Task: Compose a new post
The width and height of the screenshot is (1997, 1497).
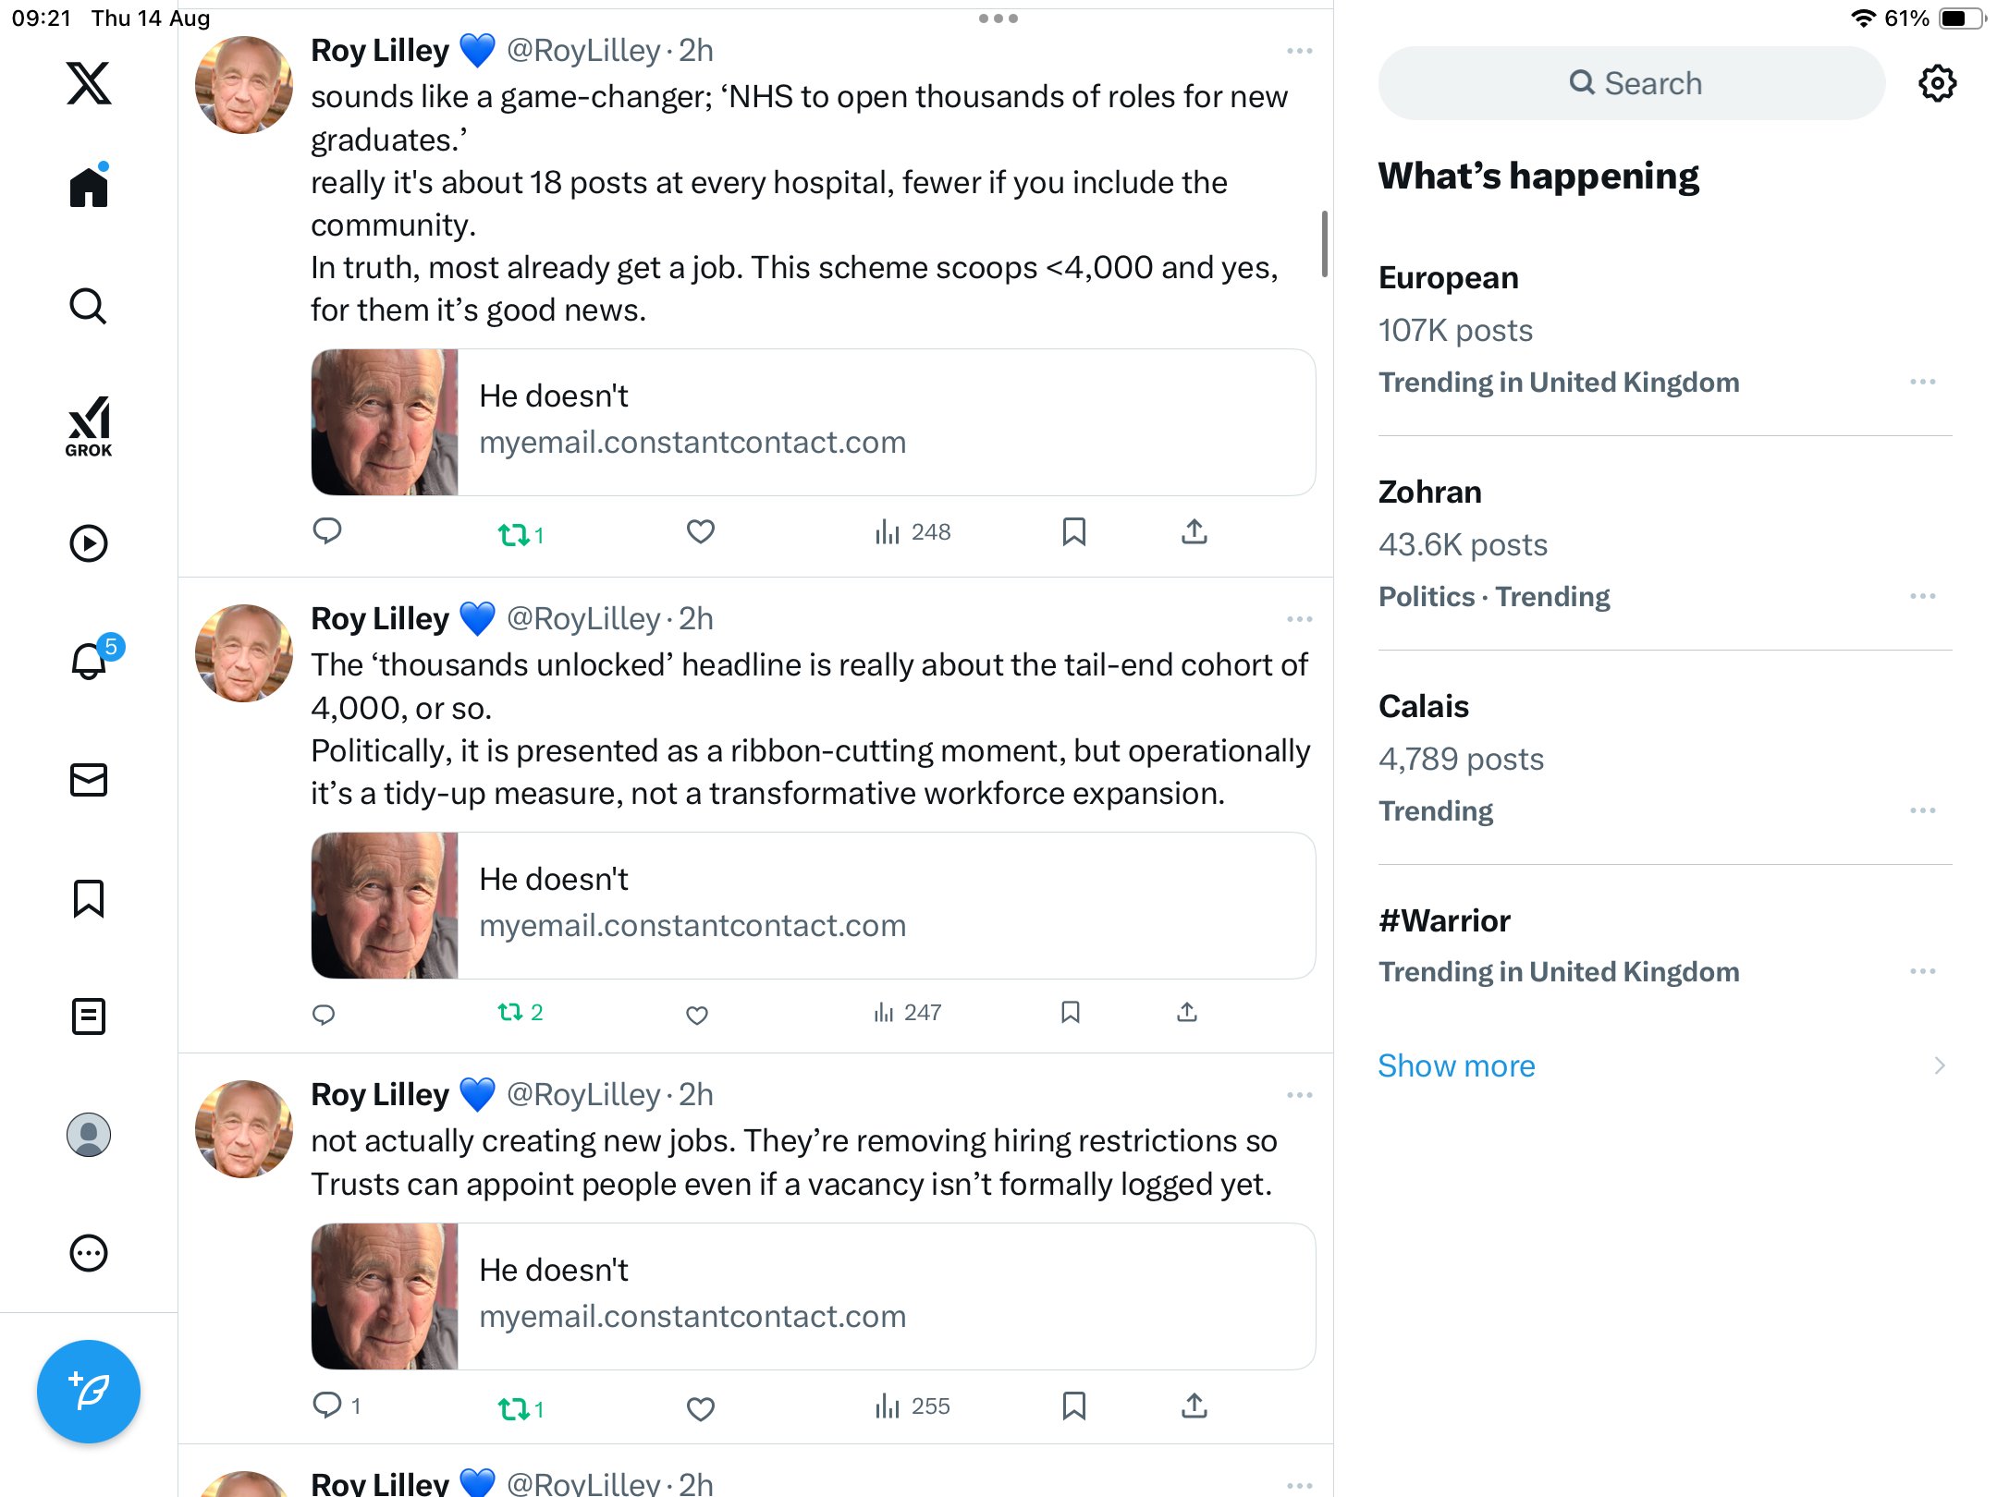Action: click(x=89, y=1391)
